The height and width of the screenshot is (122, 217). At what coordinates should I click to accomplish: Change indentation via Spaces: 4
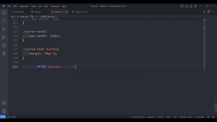[151, 117]
